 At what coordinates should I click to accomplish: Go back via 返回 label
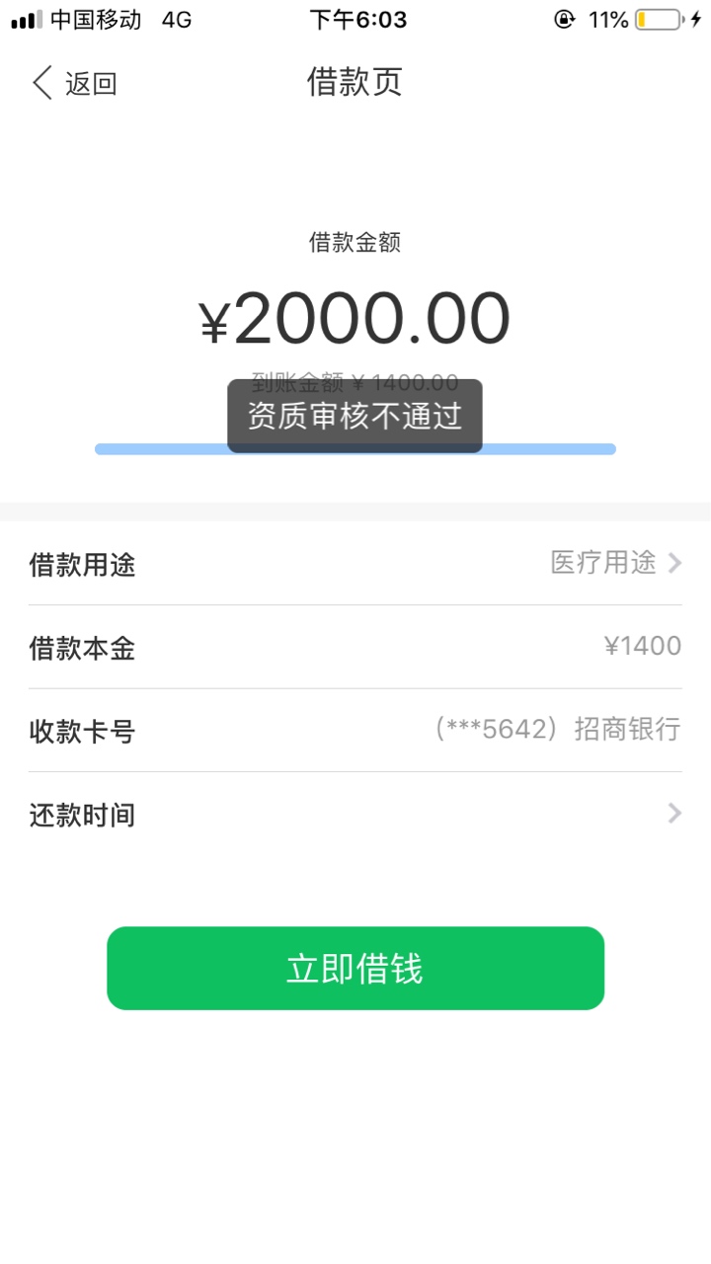pyautogui.click(x=91, y=84)
